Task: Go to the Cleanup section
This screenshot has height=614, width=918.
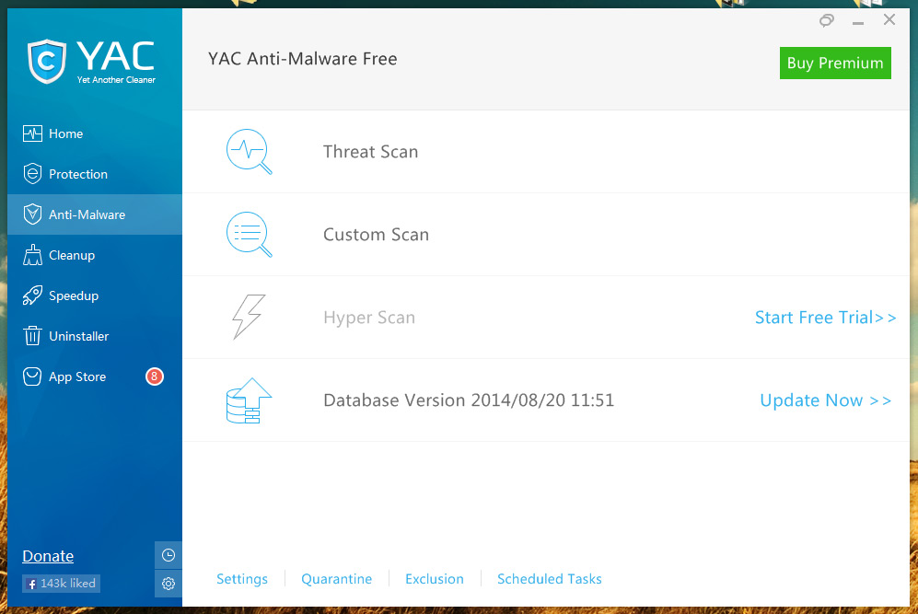Action: [95, 255]
